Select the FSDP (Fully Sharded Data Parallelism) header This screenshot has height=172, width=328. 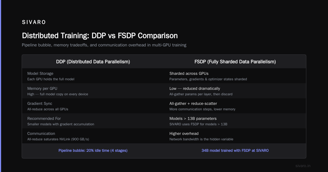pyautogui.click(x=235, y=62)
